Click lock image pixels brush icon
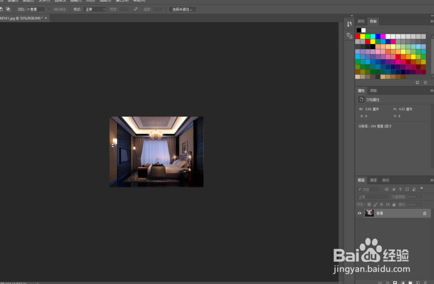The image size is (434, 284). click(x=375, y=205)
